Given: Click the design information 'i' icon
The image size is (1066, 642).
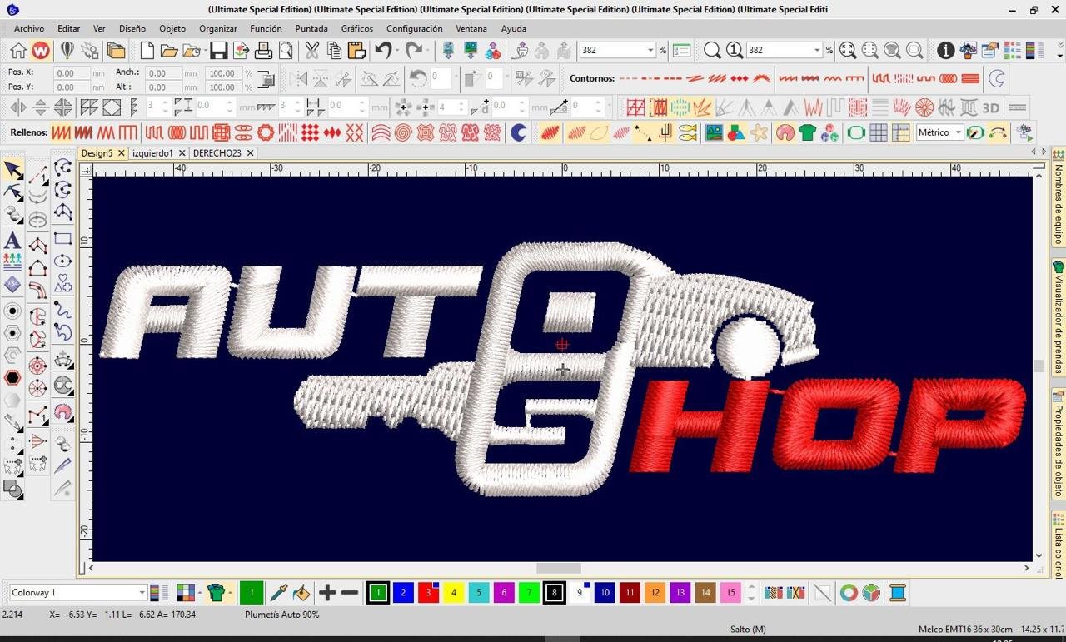Looking at the screenshot, I should (945, 51).
